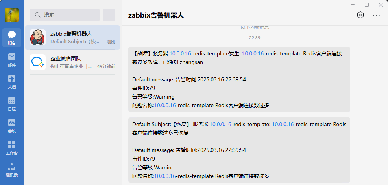
Task: Click the 企业微信团队 logo avatar
Action: (x=38, y=62)
